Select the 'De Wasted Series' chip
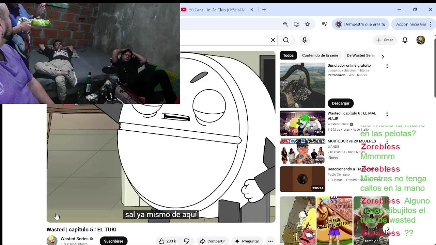This screenshot has width=436, height=245. (x=360, y=55)
